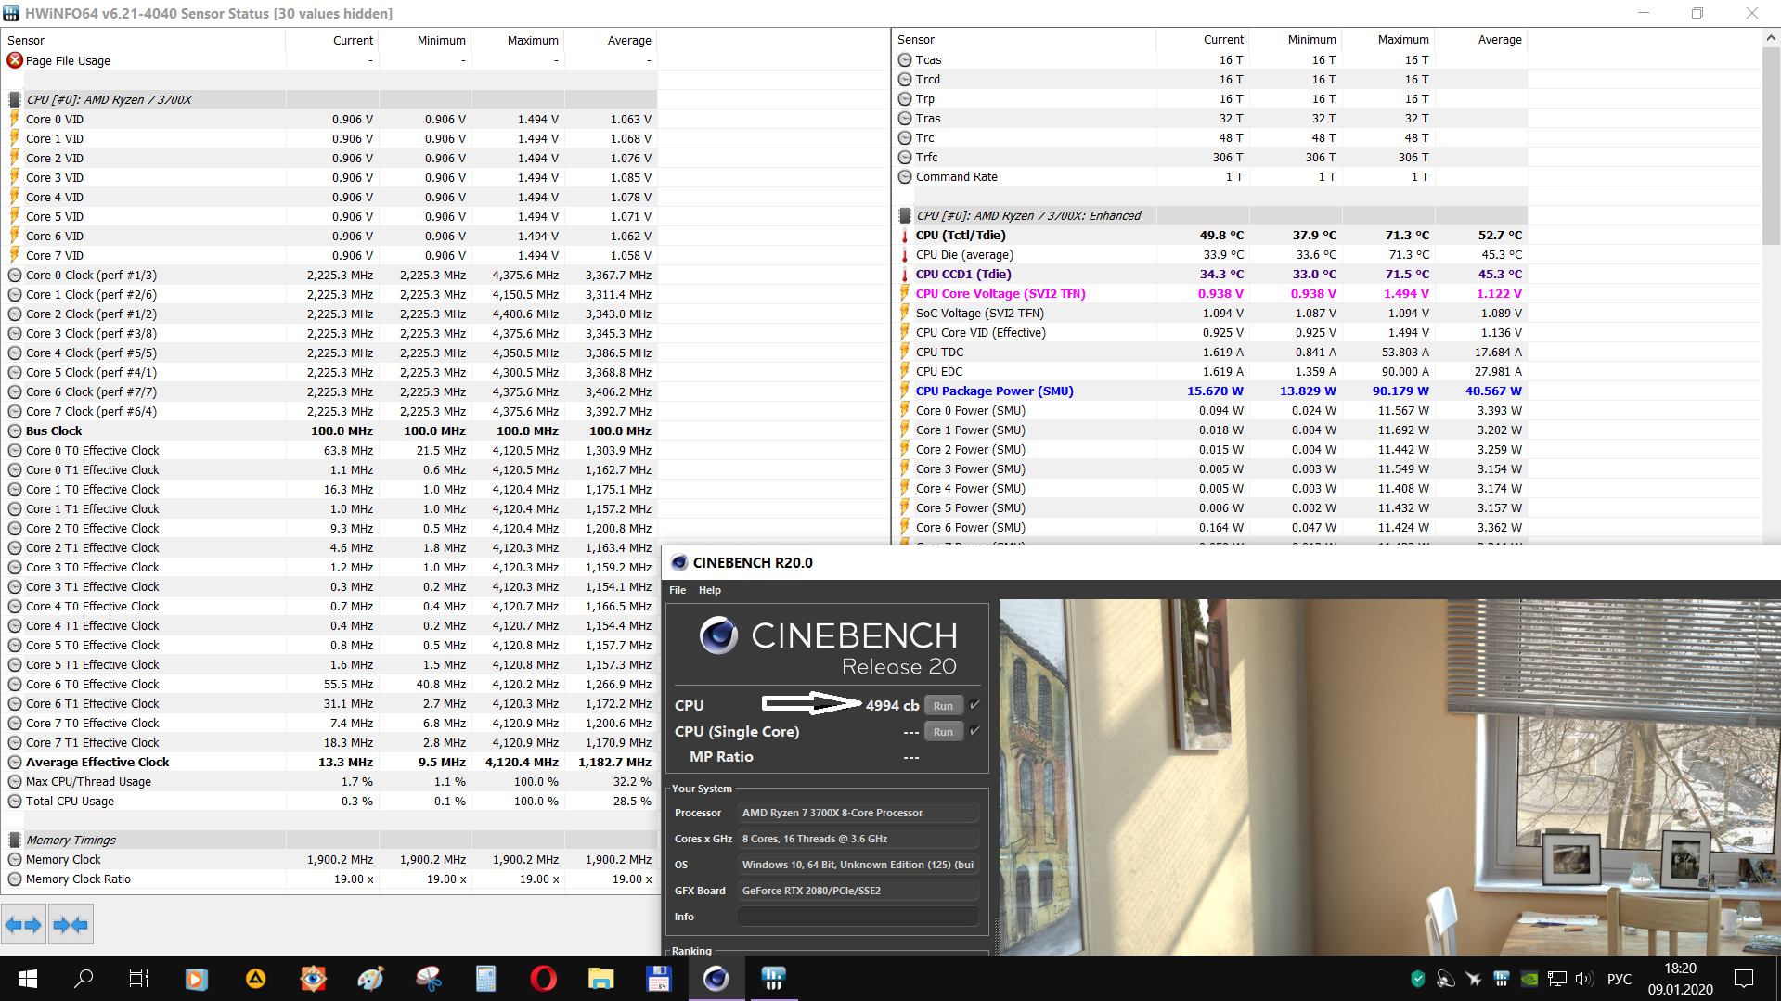
Task: Click the scroll-up arrow of the right sensor panel
Action: (1771, 39)
